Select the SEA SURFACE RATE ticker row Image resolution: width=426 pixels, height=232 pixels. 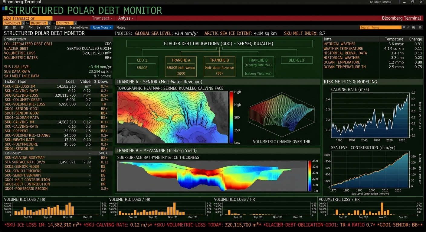tap(57, 162)
